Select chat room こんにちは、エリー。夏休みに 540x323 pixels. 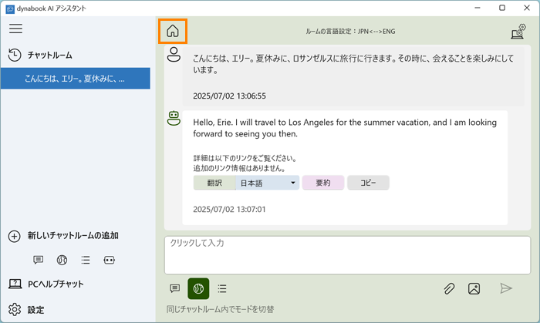(76, 79)
